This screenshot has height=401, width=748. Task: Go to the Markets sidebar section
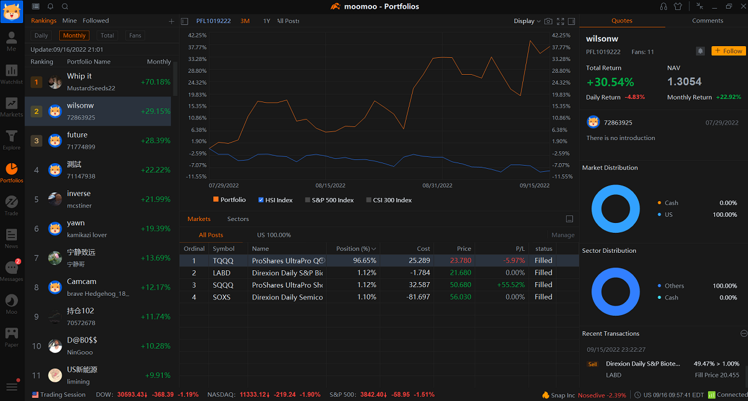(x=11, y=106)
